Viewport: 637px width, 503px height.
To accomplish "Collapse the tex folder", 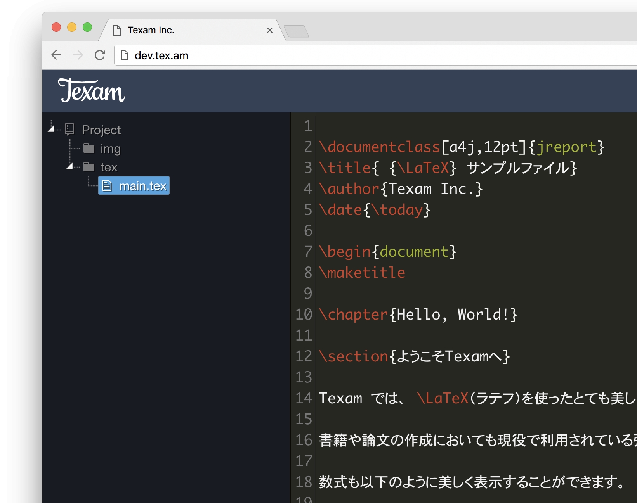I will point(69,167).
